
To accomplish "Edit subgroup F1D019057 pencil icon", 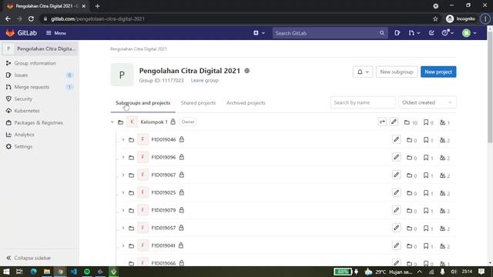I will tap(397, 228).
